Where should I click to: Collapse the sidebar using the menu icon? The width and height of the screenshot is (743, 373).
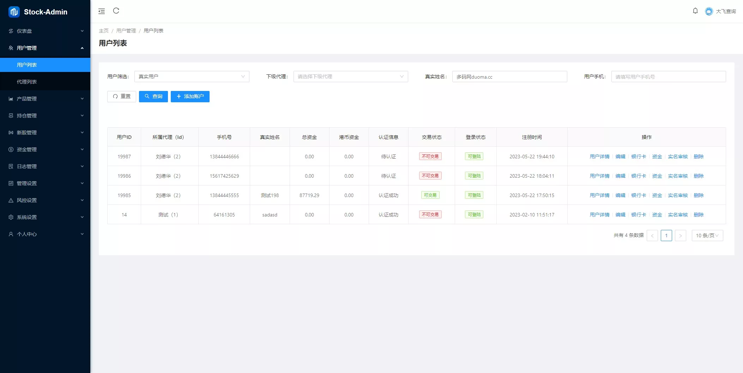(x=102, y=11)
